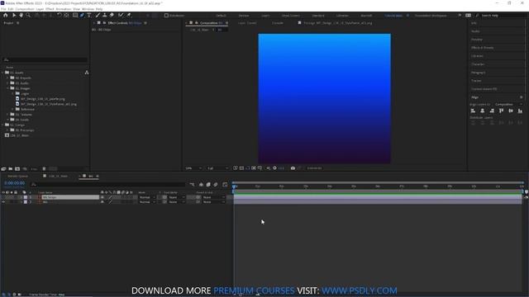Open blending Mode dropdown for BG Stripe
Image resolution: width=529 pixels, height=297 pixels.
(147, 197)
